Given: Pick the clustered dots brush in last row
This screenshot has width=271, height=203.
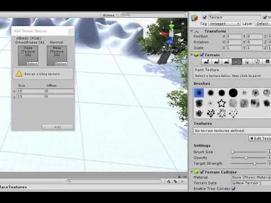Looking at the screenshot, I should (211, 113).
